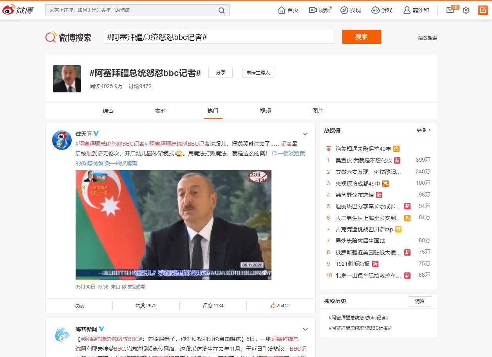The image size is (492, 357).
Task: Click the 讨论9472 discussion count text
Action: coord(140,86)
